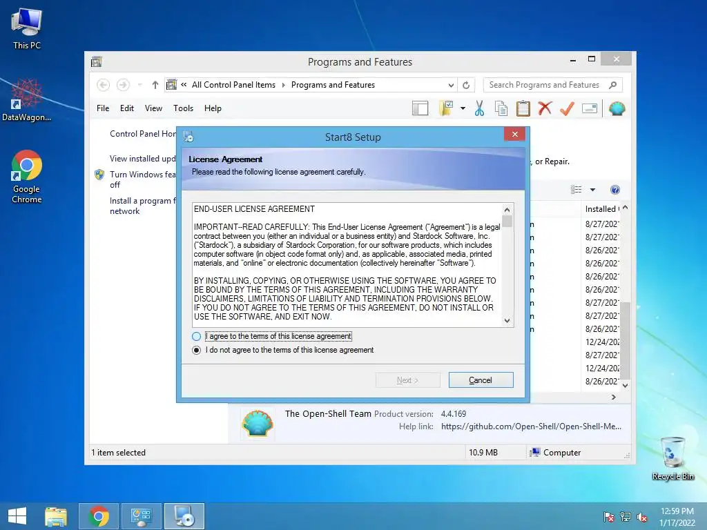The width and height of the screenshot is (707, 530).
Task: Click View installed updates link
Action: (142, 159)
